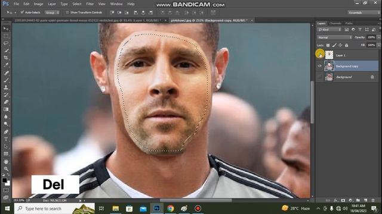Filter layers by pixel layer icon
Screen dimensions: 382x214
(x=346, y=30)
